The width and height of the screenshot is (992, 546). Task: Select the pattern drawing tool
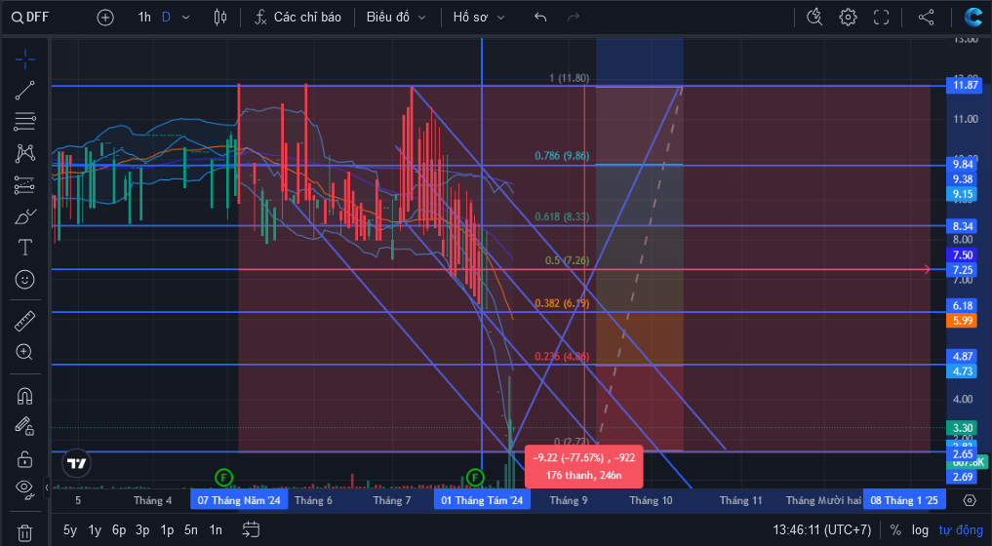(x=24, y=153)
